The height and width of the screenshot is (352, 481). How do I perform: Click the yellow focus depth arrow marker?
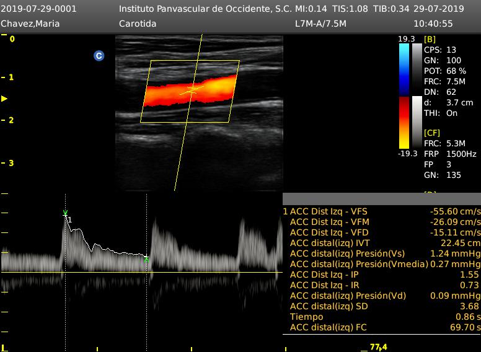tap(4, 99)
